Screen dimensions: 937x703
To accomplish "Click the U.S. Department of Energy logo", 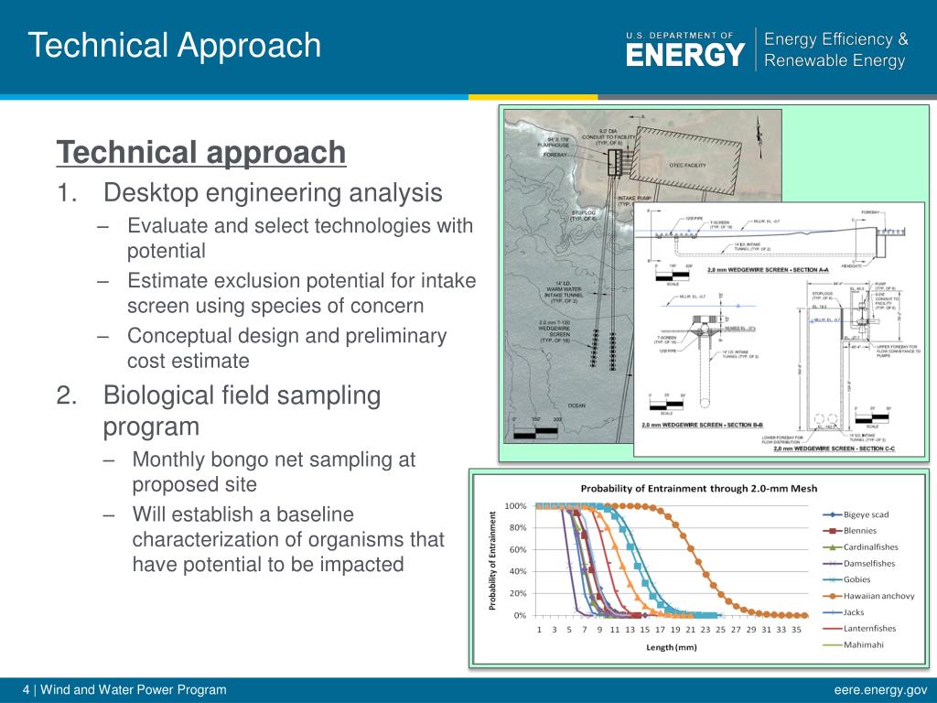I will pos(685,49).
